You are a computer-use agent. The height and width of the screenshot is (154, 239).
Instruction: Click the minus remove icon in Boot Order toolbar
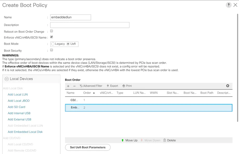click(x=74, y=86)
